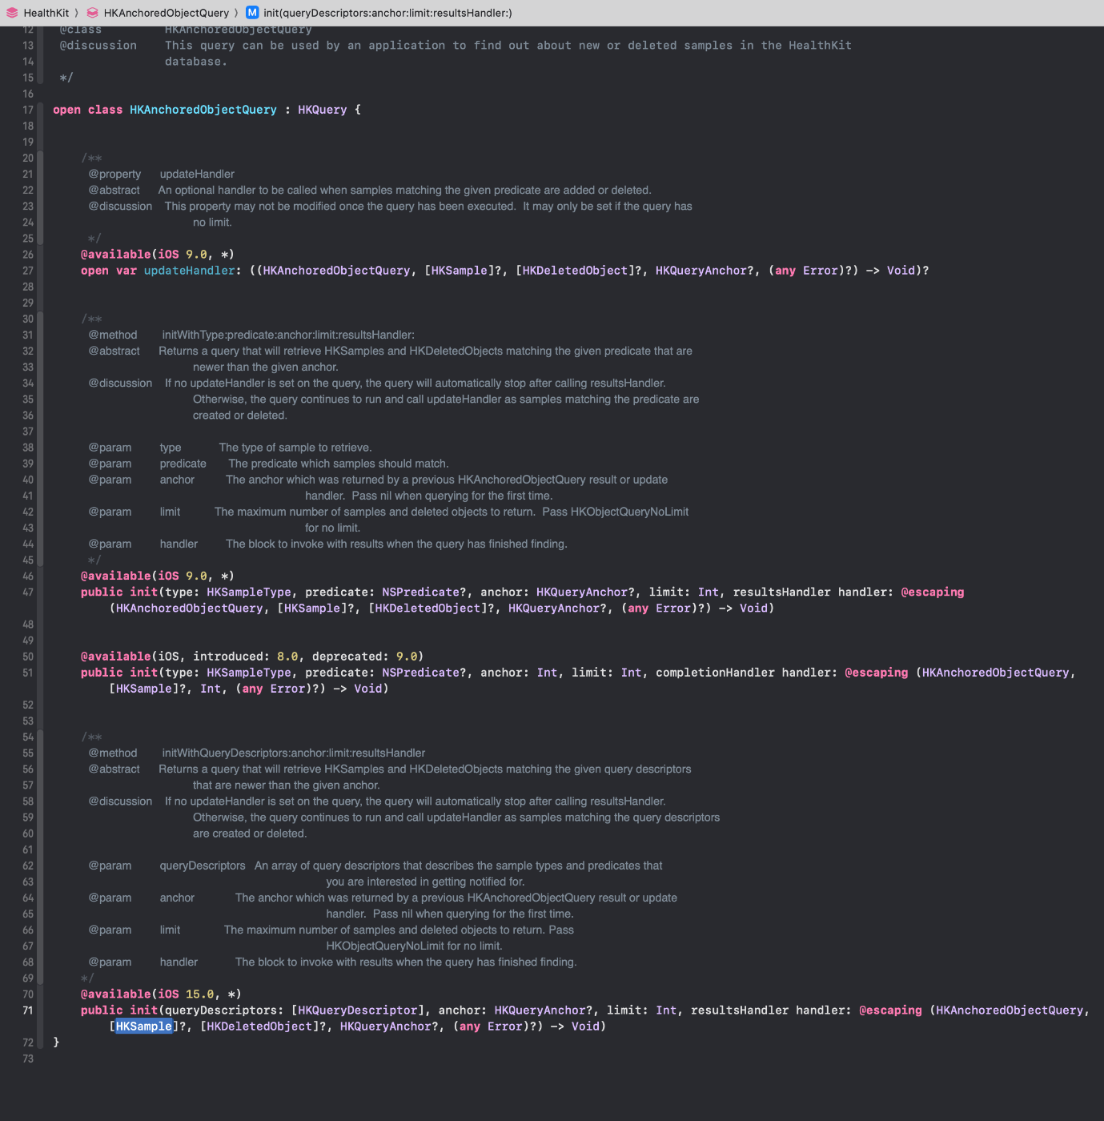The width and height of the screenshot is (1104, 1121).
Task: Open the HealthKit breadcrumb in the jump bar
Action: click(46, 13)
